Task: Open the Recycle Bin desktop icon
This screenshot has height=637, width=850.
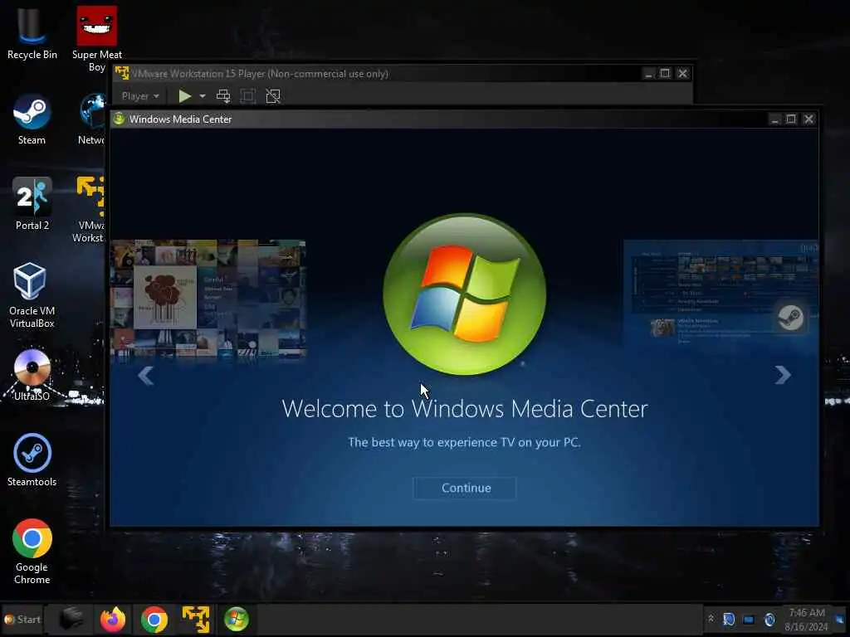Action: [x=32, y=33]
